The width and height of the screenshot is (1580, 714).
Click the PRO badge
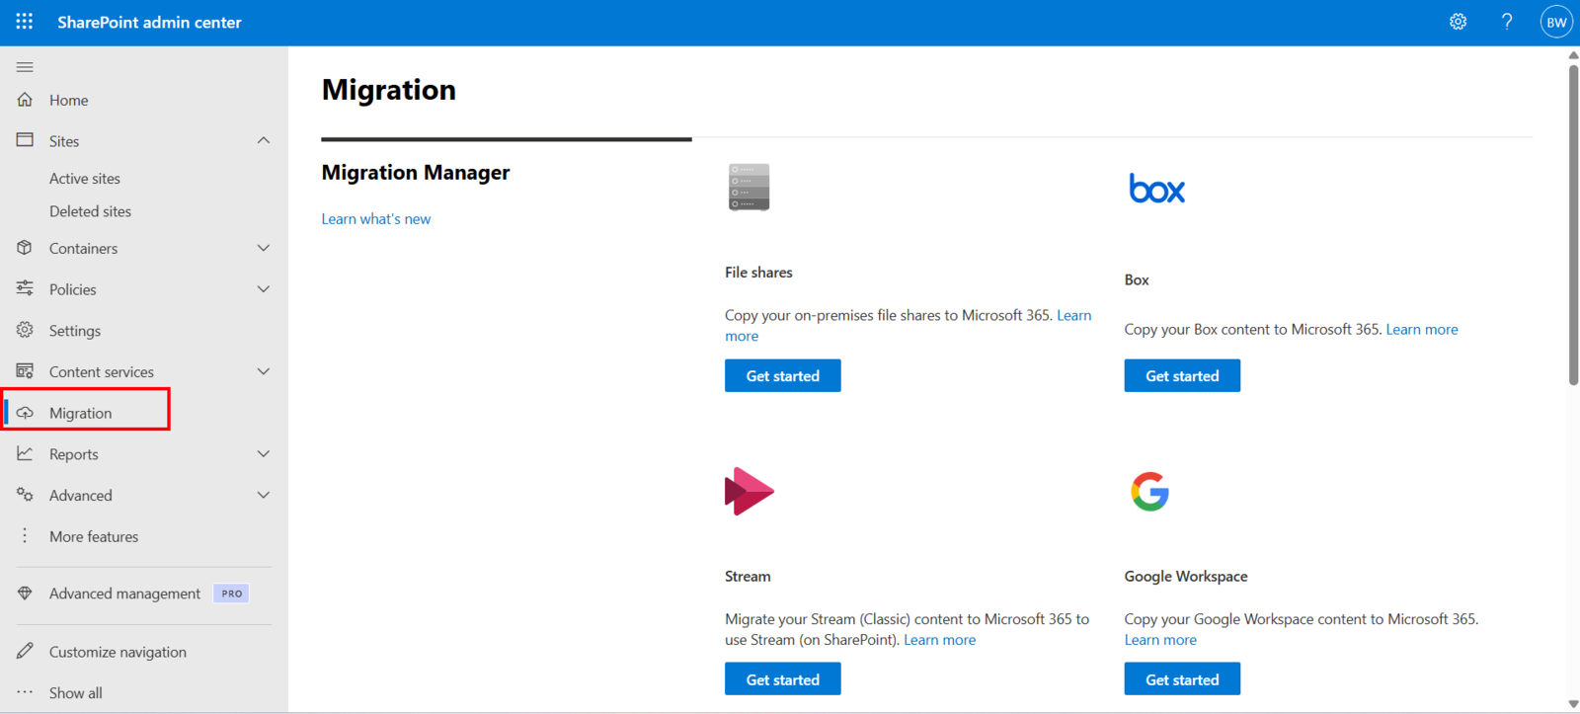pyautogui.click(x=231, y=594)
